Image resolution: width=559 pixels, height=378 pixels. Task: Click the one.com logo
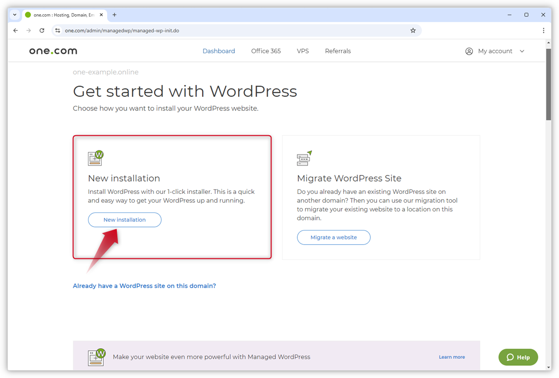(52, 50)
